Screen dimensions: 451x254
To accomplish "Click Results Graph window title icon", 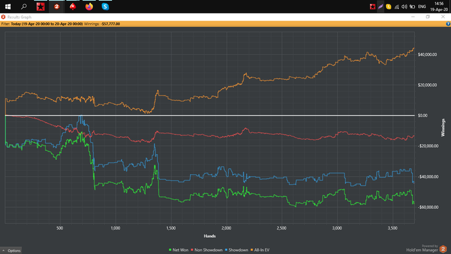I will click(x=3, y=17).
